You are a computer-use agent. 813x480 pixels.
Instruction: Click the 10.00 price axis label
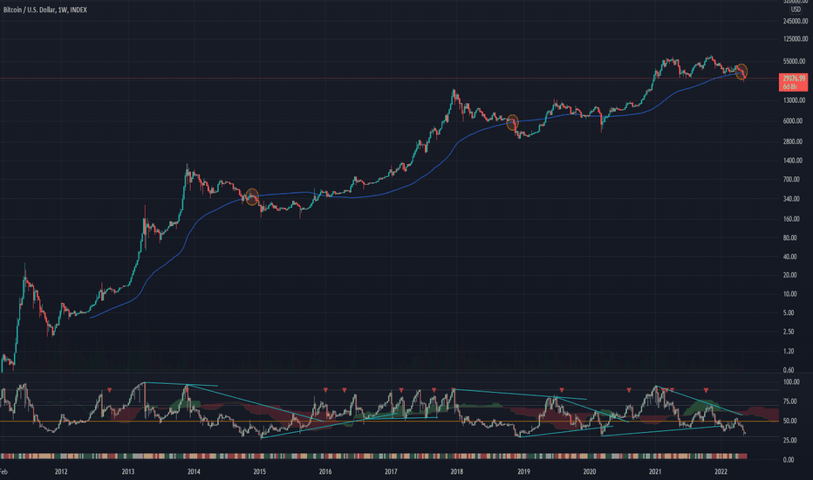pyautogui.click(x=790, y=294)
